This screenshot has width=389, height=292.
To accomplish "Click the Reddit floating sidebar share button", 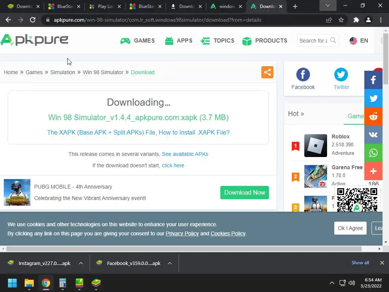I will 373,116.
